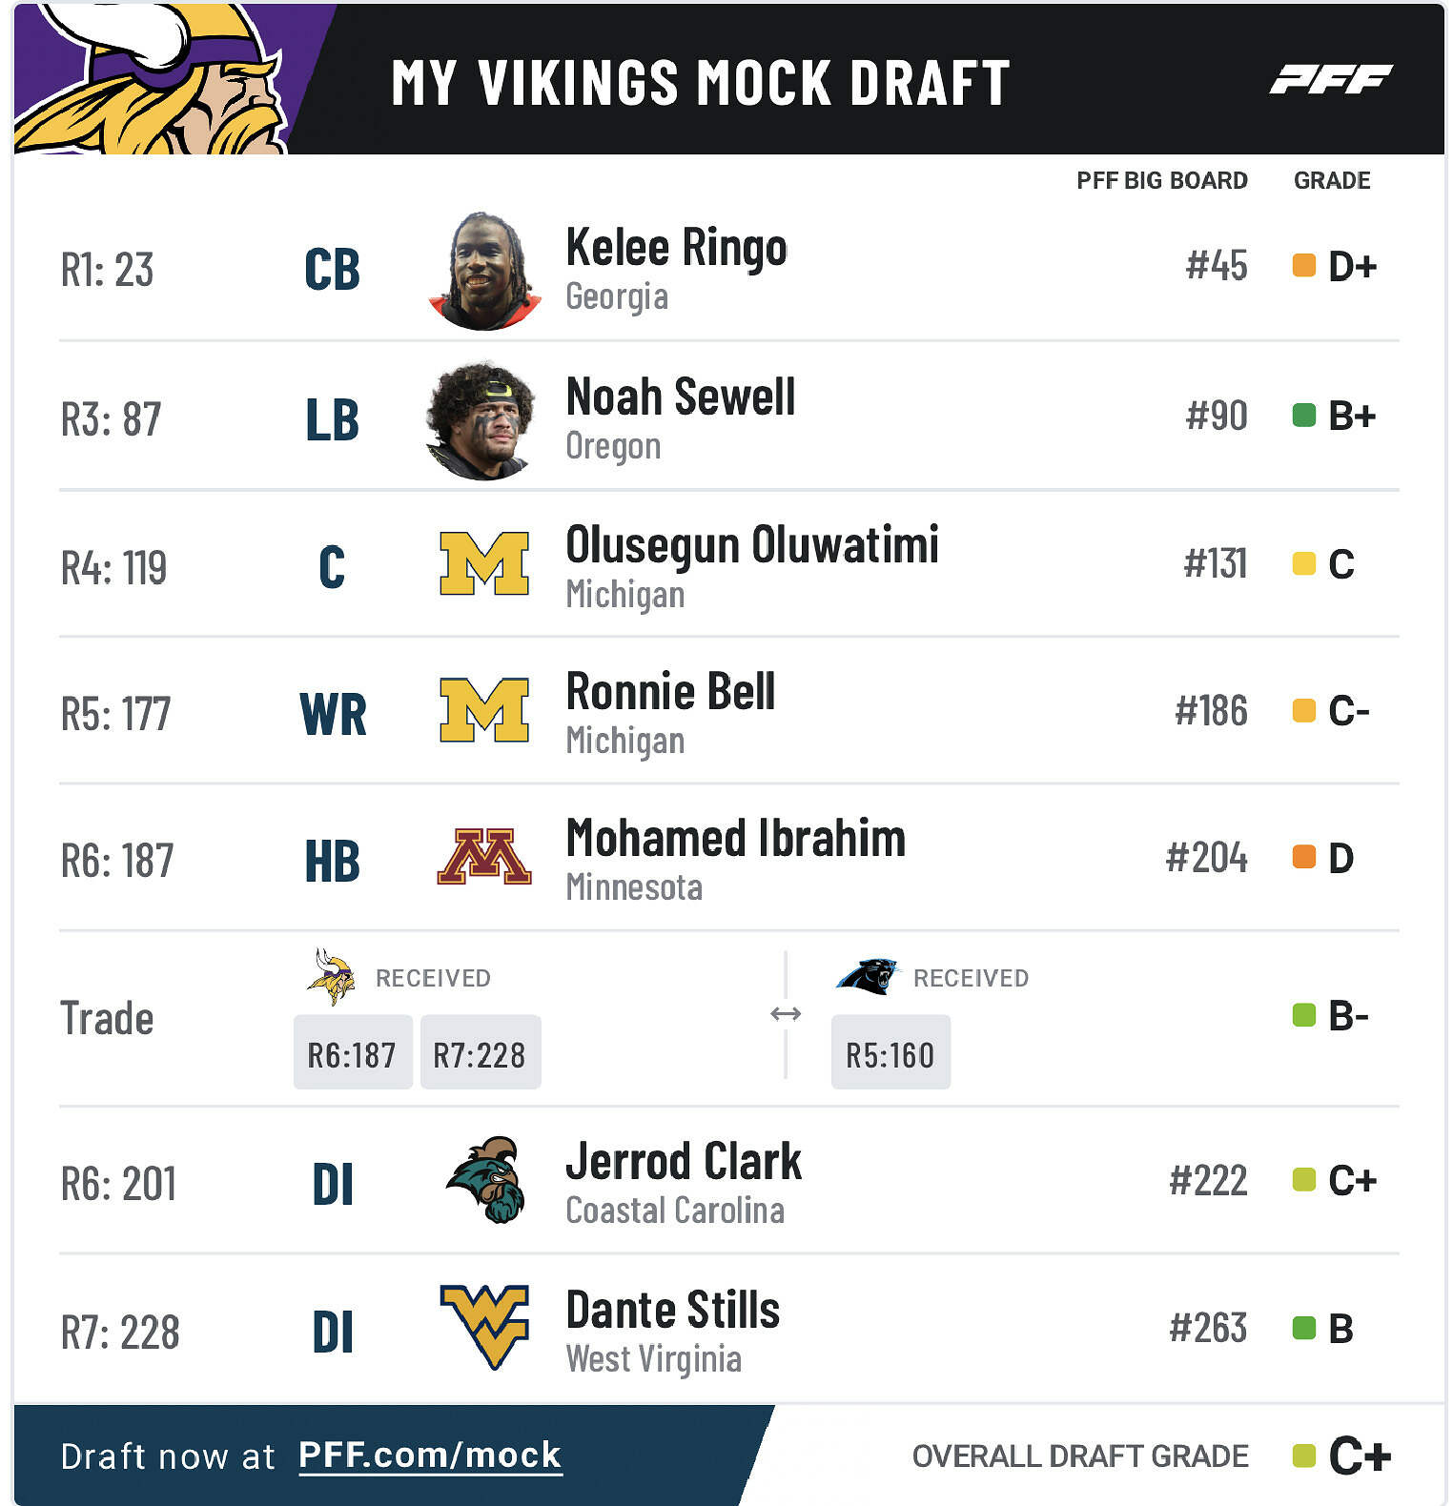
Task: Click the Carolina Panthers trade logo
Action: click(x=867, y=977)
